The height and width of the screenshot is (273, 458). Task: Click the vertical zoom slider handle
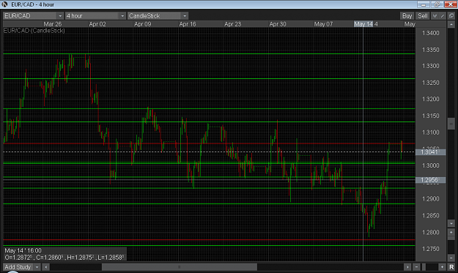[451, 238]
